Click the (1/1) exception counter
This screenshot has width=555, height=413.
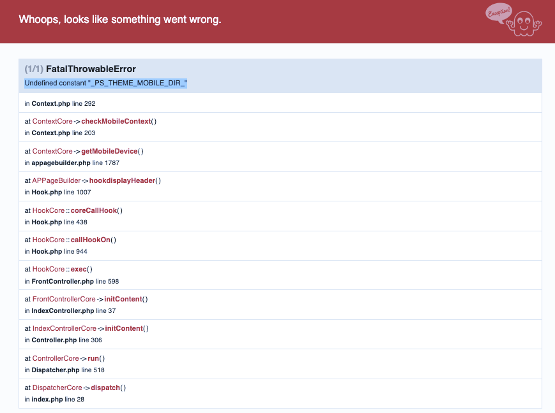pyautogui.click(x=34, y=69)
